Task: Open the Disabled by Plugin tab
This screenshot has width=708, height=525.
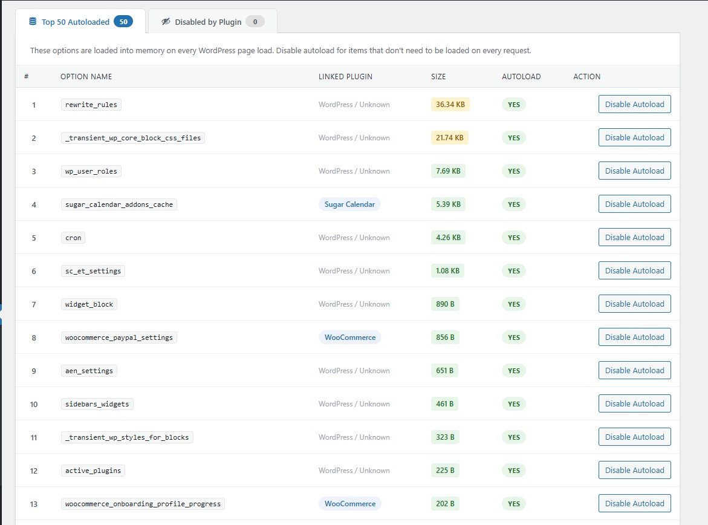Action: [213, 22]
